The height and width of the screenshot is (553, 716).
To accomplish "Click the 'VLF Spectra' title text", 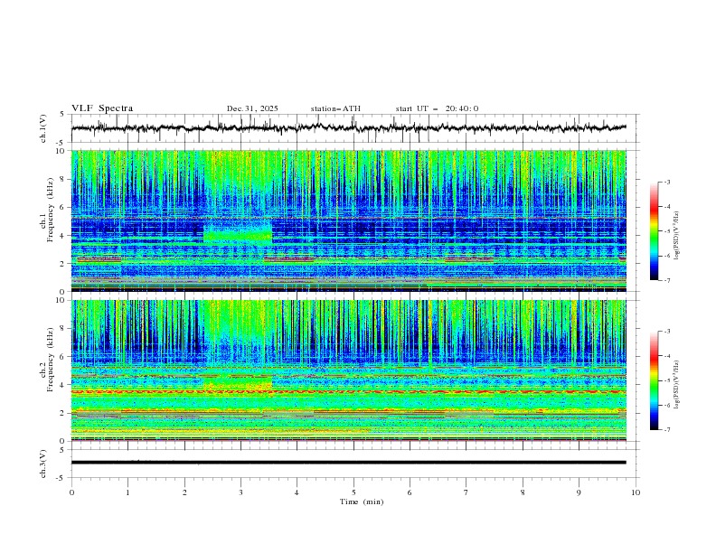I will pyautogui.click(x=102, y=108).
